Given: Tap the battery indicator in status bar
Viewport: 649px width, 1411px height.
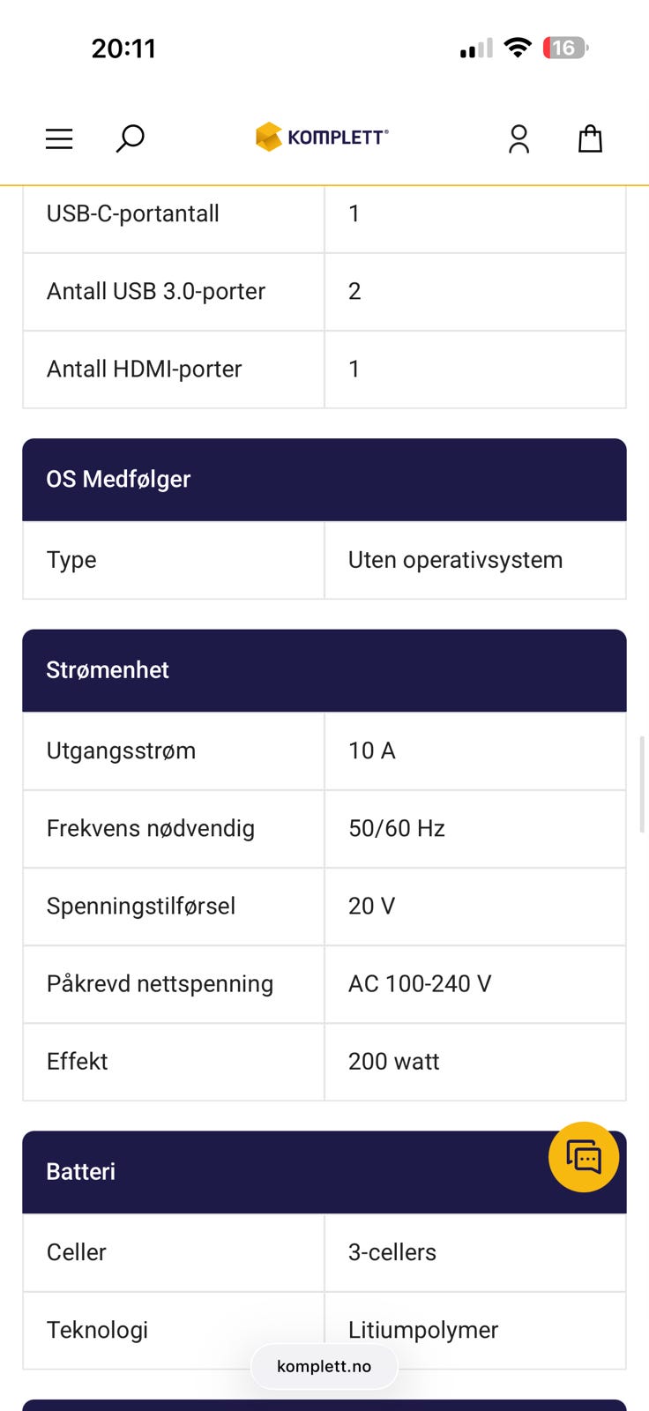Looking at the screenshot, I should pos(564,48).
